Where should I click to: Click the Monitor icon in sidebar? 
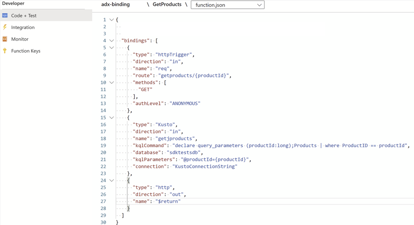click(x=5, y=39)
